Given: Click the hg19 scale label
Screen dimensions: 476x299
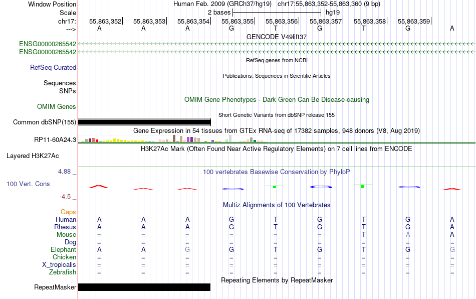Looking at the screenshot, I should tap(332, 13).
